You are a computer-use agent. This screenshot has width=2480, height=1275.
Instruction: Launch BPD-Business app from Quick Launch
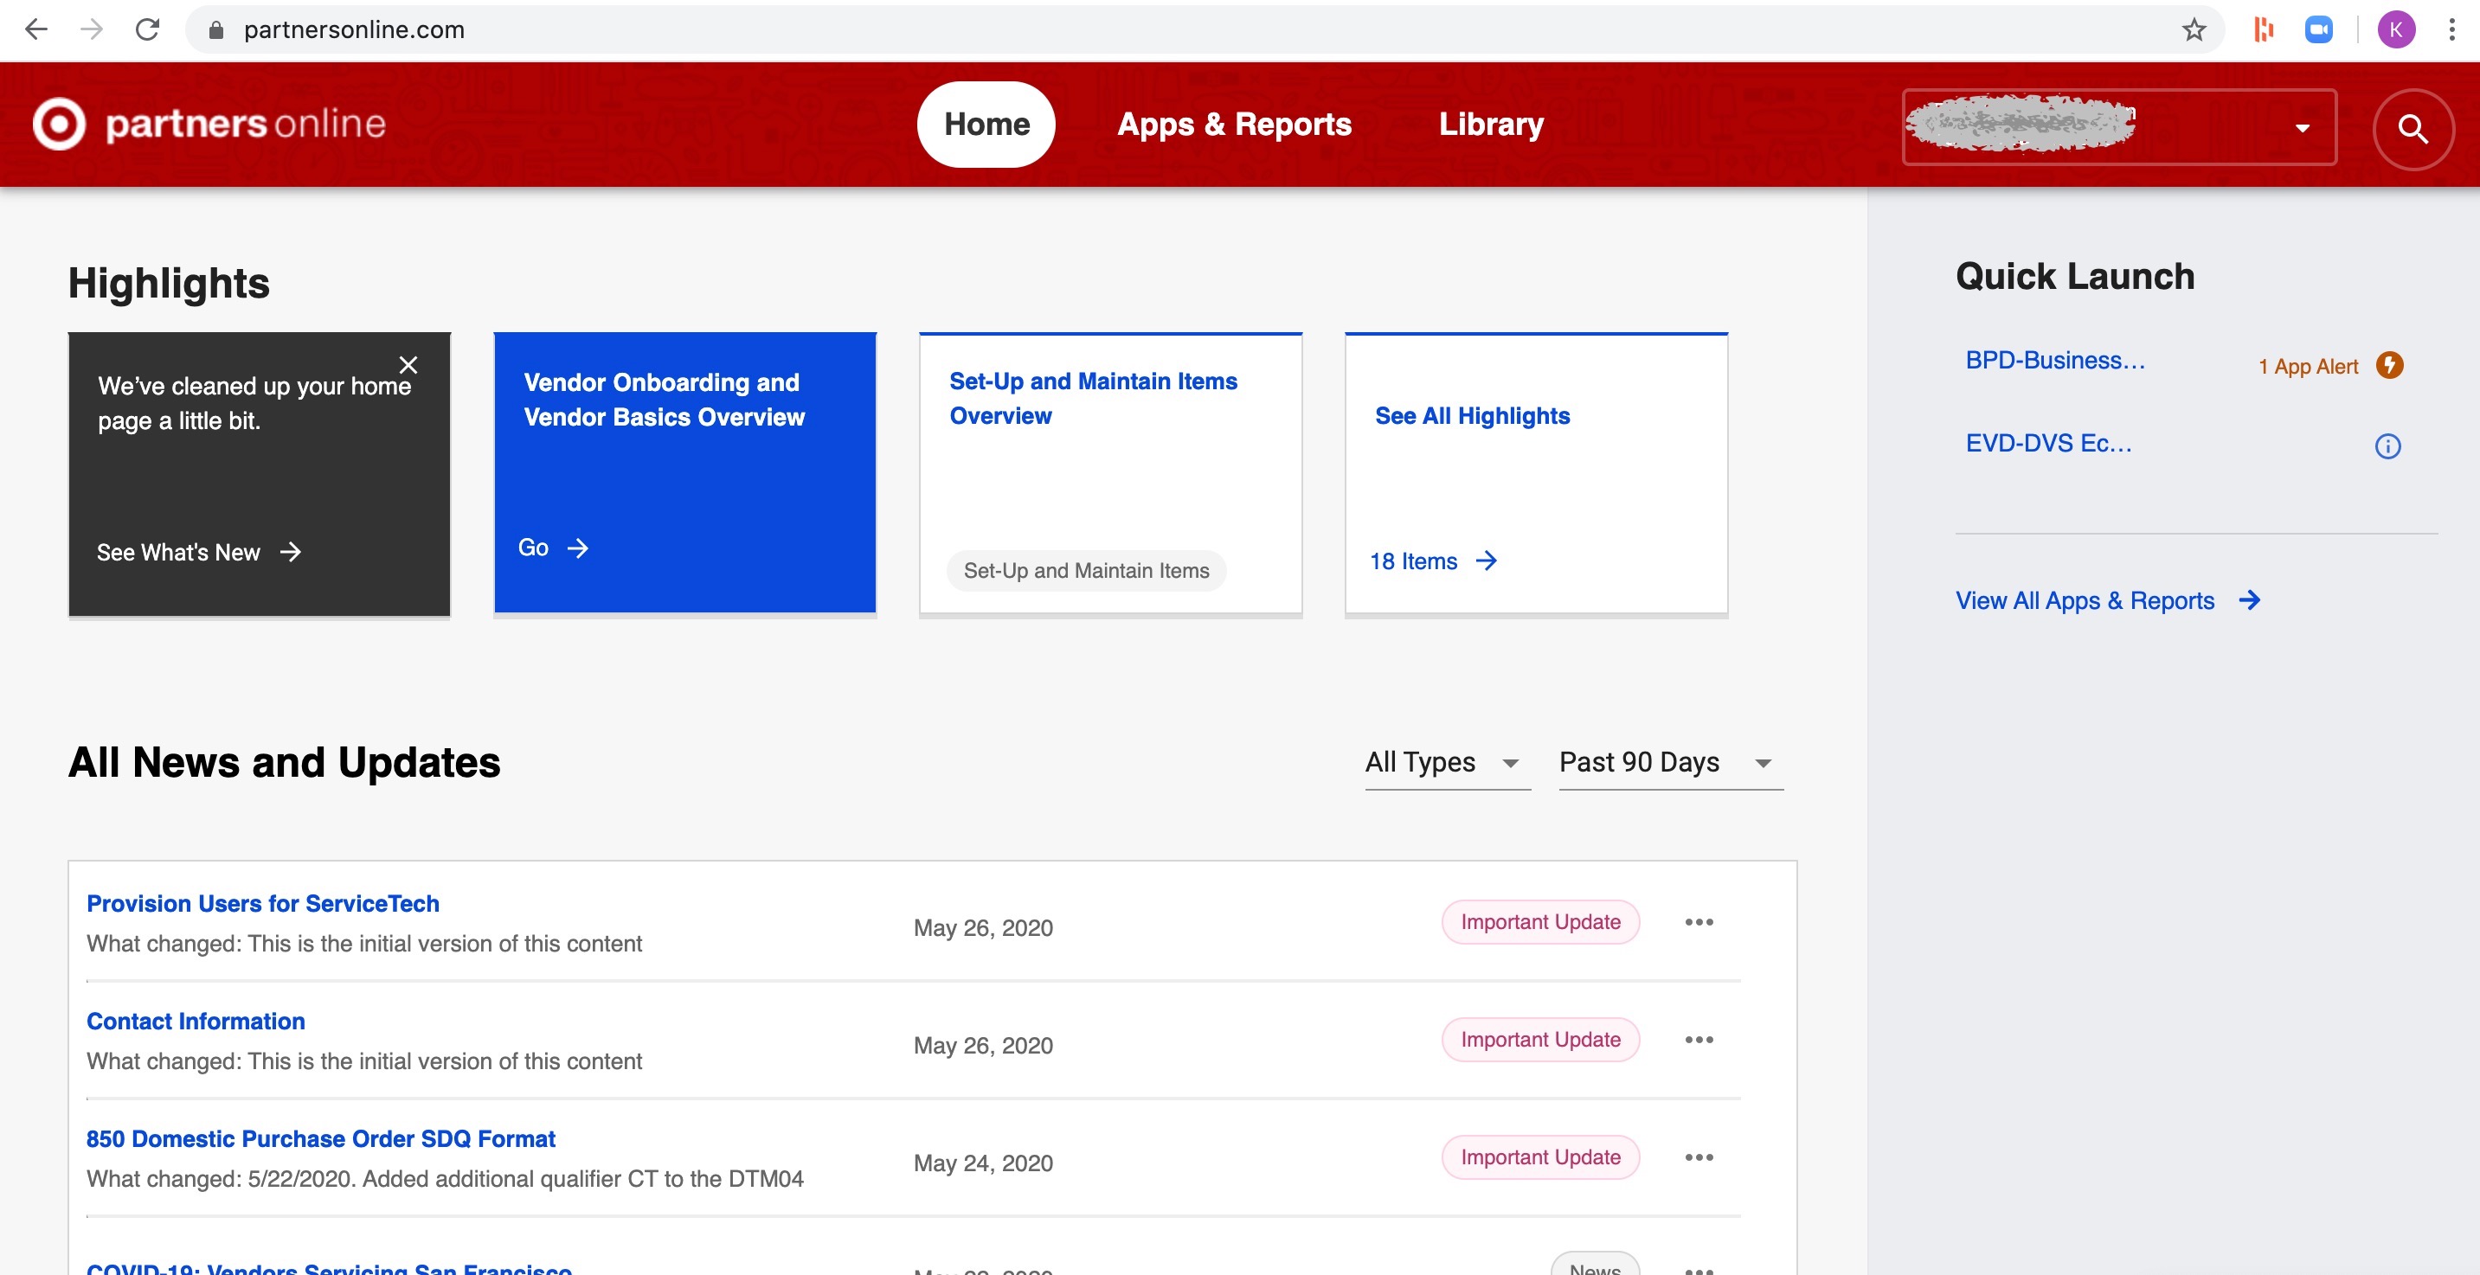[x=2055, y=360]
